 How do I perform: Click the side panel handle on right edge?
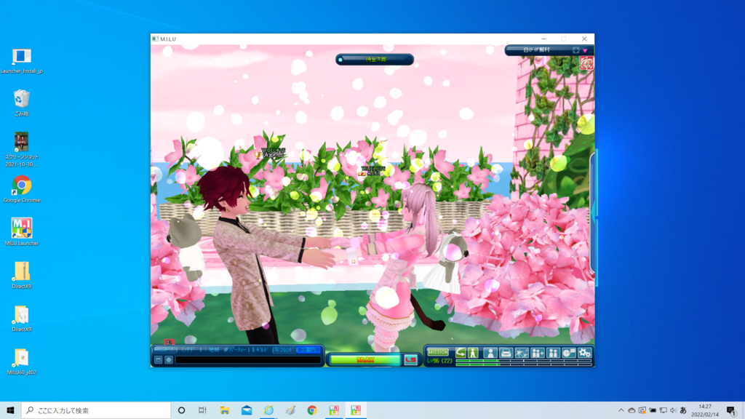tap(592, 212)
